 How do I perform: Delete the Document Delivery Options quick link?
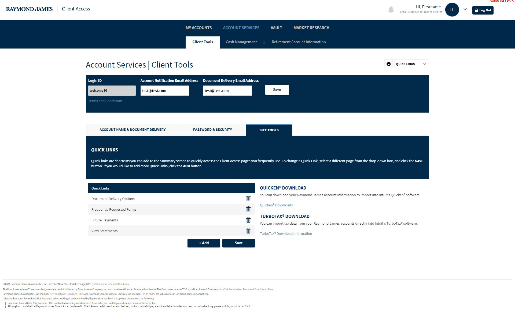(248, 199)
